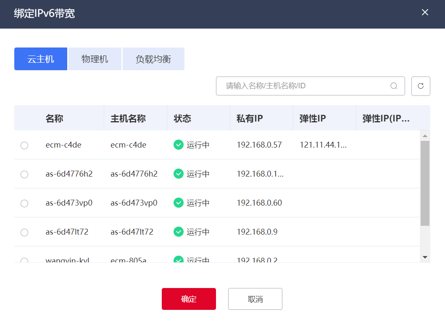This screenshot has width=445, height=325.
Task: Switch to the 物理机 tab
Action: (95, 58)
